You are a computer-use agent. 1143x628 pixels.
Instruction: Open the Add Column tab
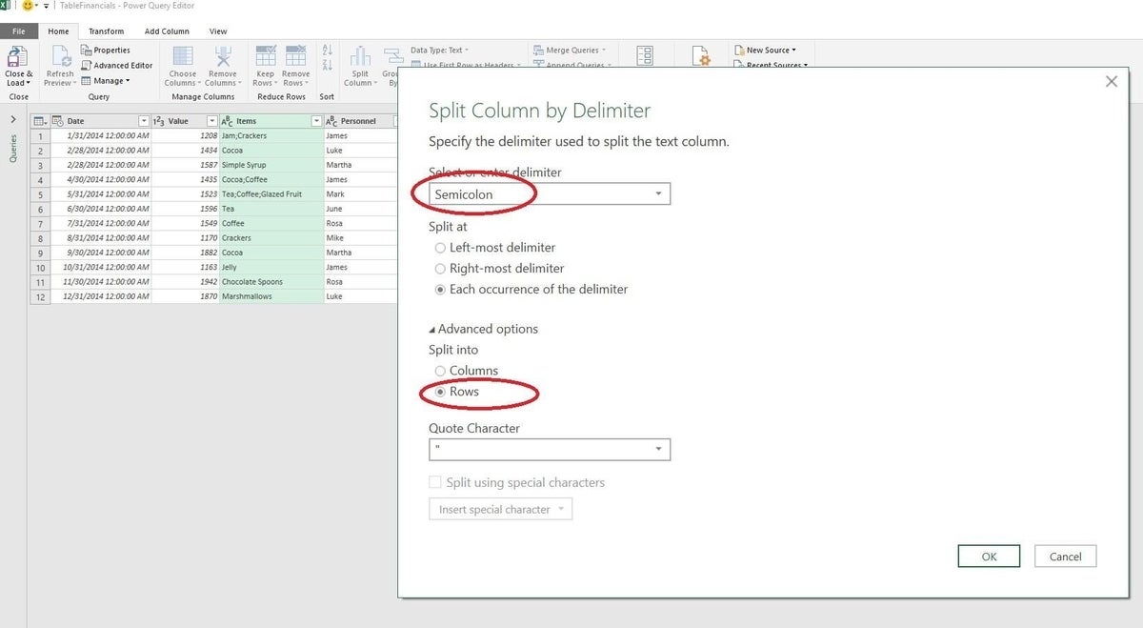(167, 31)
